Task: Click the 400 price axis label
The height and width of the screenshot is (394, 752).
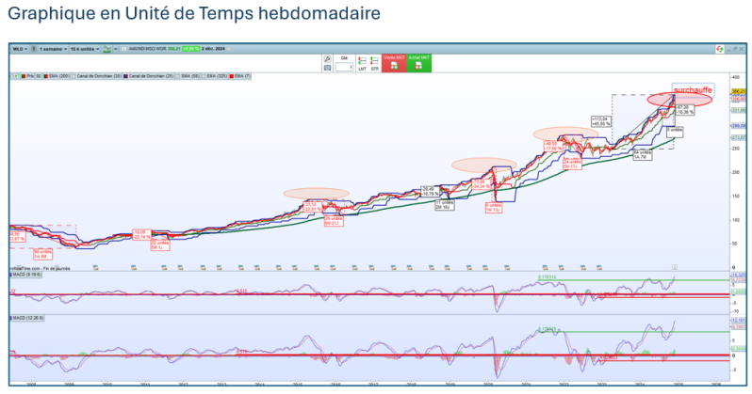Action: [736, 77]
